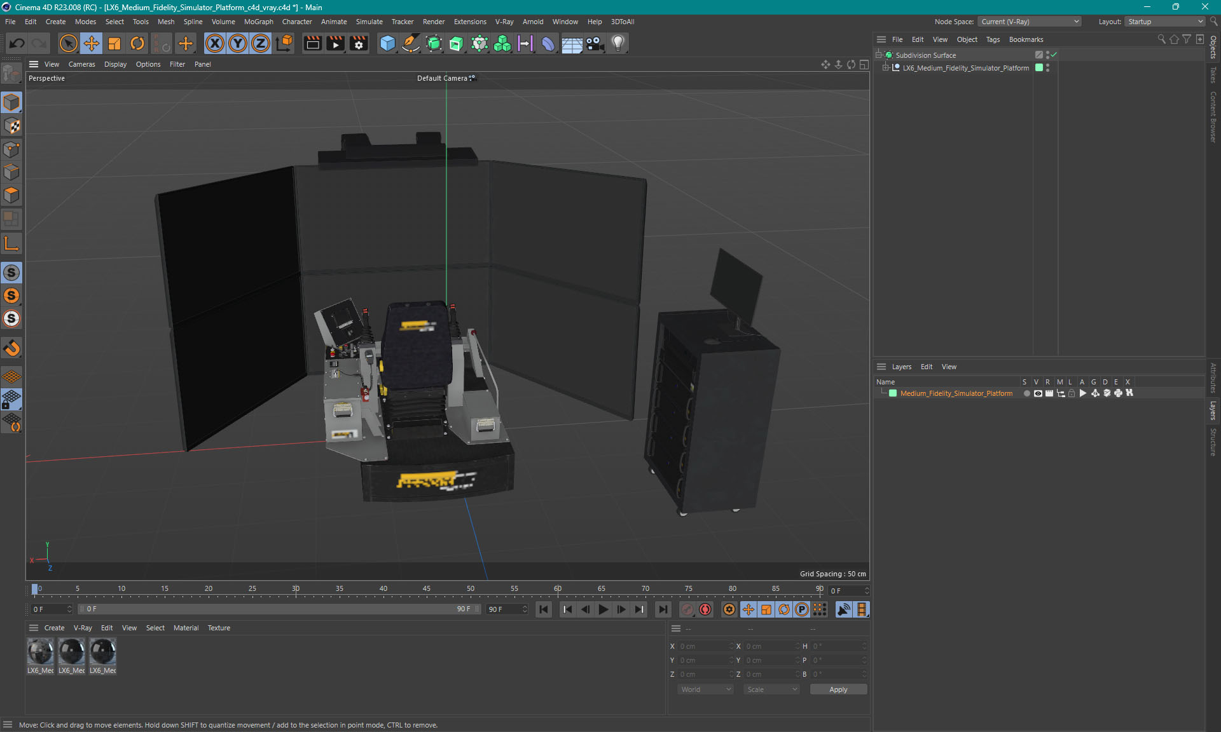
Task: Activate the Scale tool in the toolbar
Action: click(114, 43)
